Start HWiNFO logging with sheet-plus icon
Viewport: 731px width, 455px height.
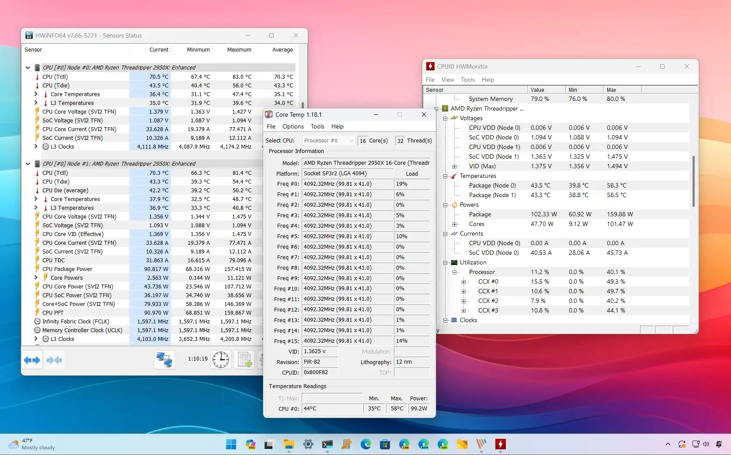(x=244, y=360)
